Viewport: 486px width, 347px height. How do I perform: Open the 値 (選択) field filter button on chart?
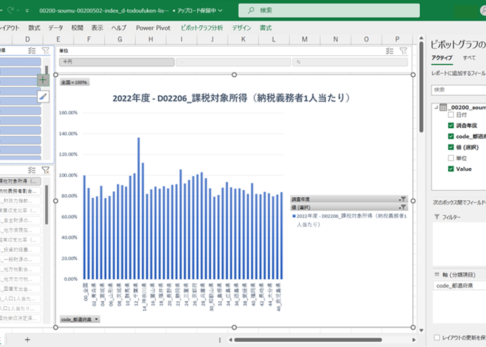[x=402, y=207]
